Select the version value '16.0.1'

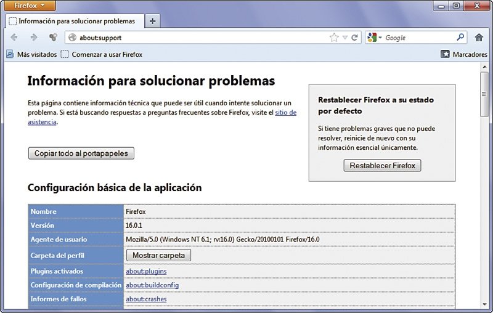pyautogui.click(x=134, y=226)
